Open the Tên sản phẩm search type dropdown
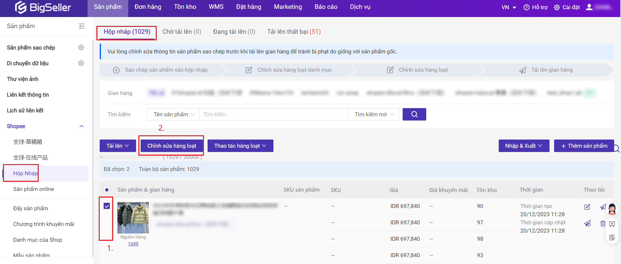 point(173,114)
